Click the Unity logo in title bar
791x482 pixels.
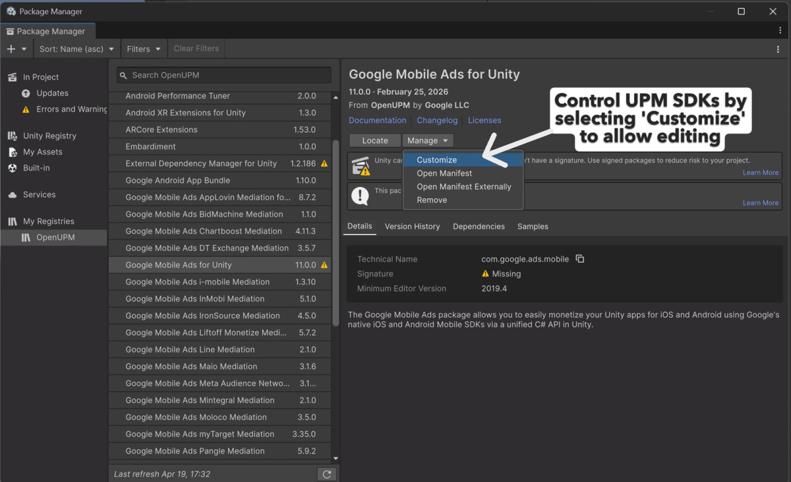11,11
